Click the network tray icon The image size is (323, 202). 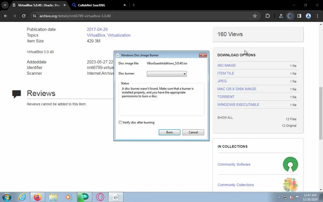[285, 197]
